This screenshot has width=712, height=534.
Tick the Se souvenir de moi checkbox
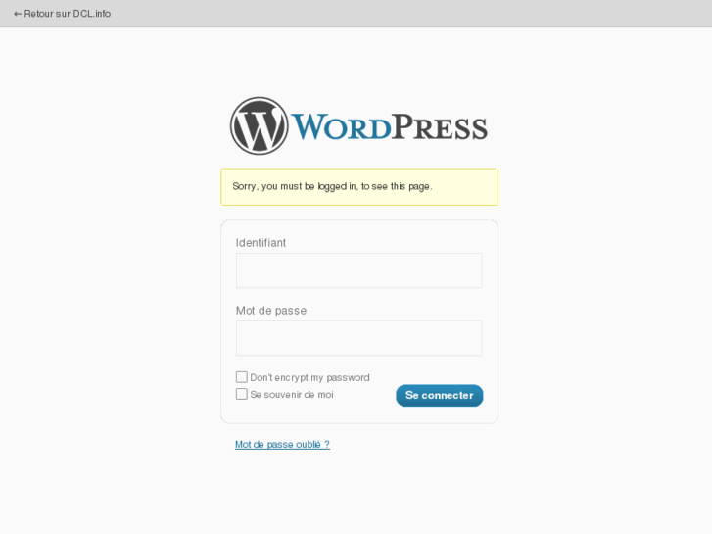[x=242, y=394]
